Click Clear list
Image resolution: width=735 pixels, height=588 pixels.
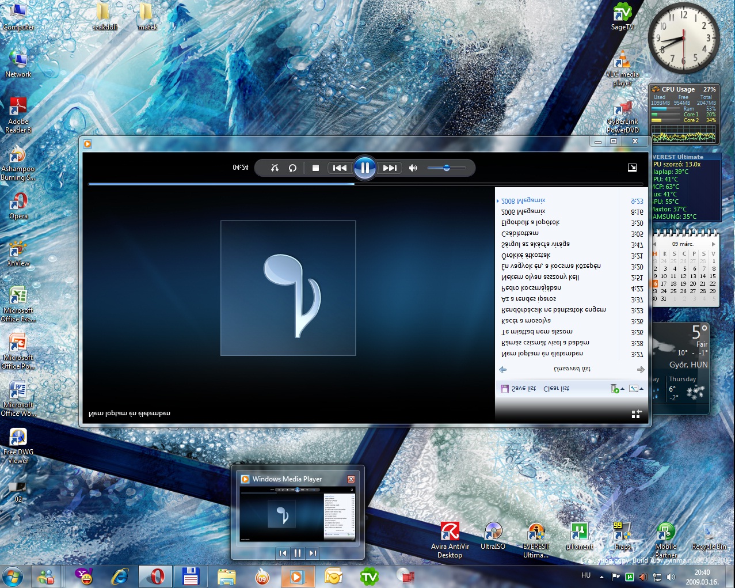(556, 389)
